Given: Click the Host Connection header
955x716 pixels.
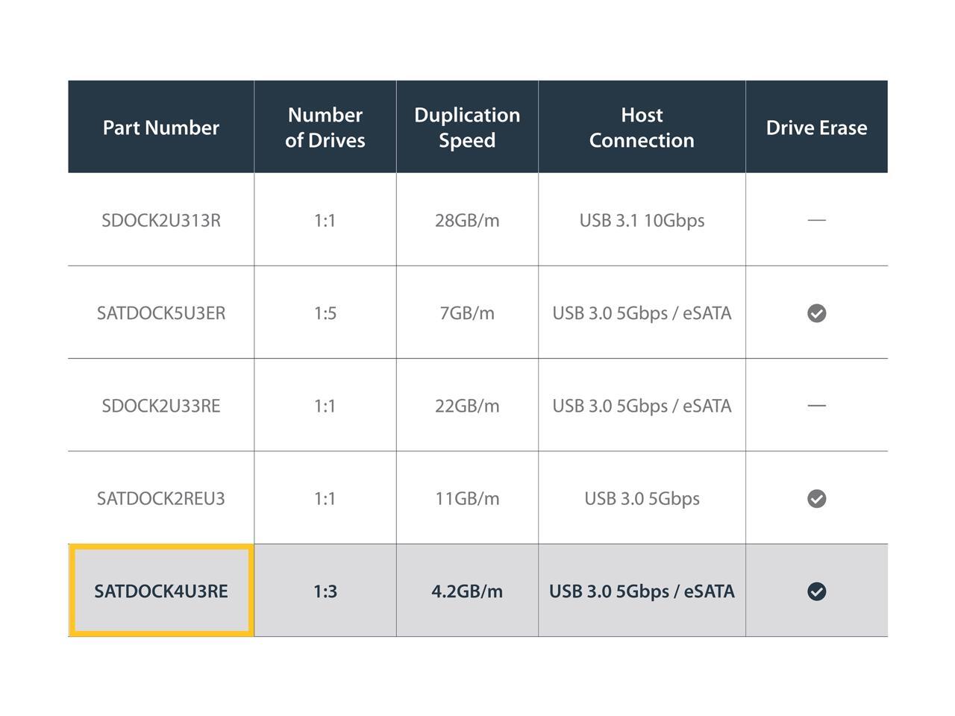Looking at the screenshot, I should [642, 128].
